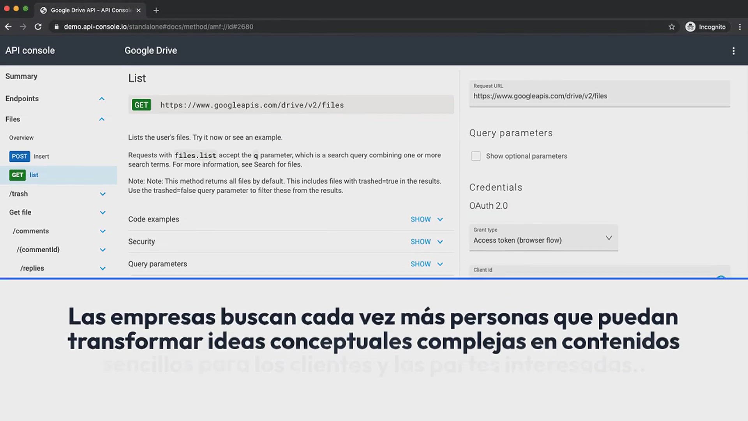The width and height of the screenshot is (748, 421).
Task: Open the API console three-dot menu
Action: 733,51
